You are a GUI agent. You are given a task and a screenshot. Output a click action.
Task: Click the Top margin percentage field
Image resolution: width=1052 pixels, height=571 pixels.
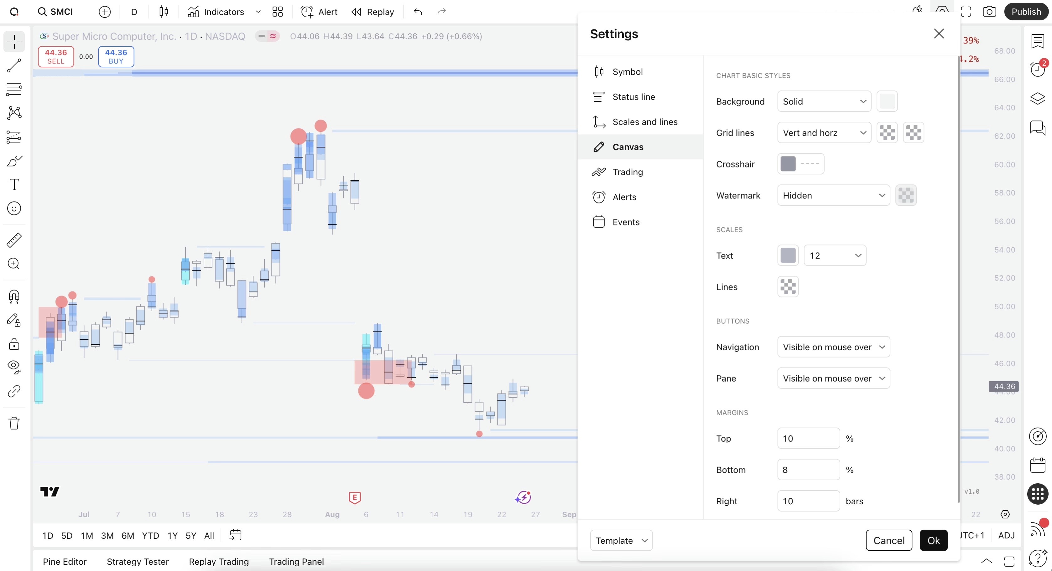pos(808,438)
